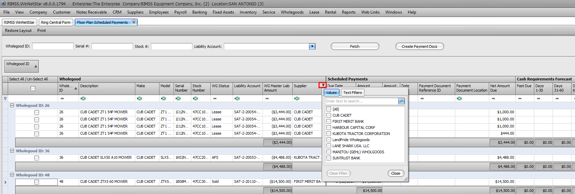Switch to the Ring Central Form tab
This screenshot has width=575, height=194.
[x=56, y=22]
